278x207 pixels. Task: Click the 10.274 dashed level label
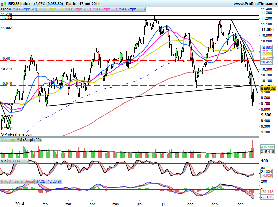pyautogui.click(x=7, y=69)
